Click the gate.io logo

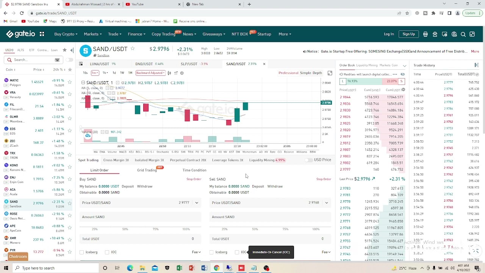tap(21, 34)
